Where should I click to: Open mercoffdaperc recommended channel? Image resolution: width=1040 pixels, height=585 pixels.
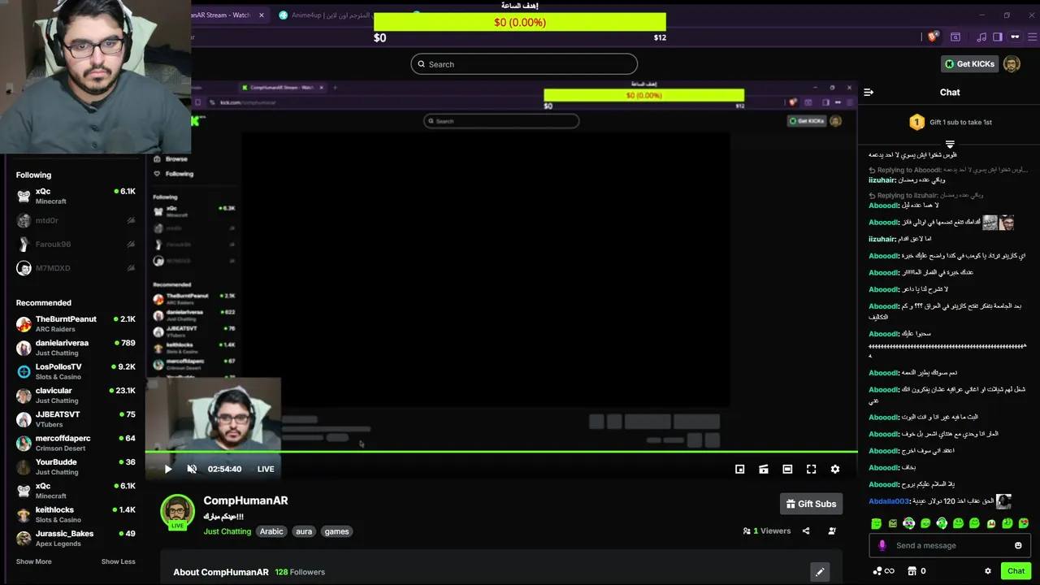[76, 443]
